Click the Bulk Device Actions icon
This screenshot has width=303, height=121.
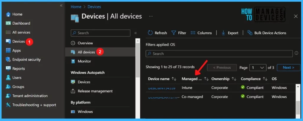(250, 33)
